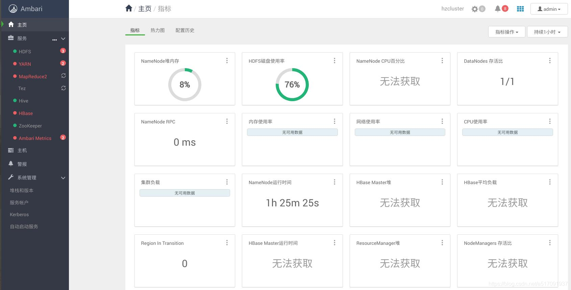571x290 pixels.
Task: Switch to the 热力图 tab
Action: [x=157, y=30]
